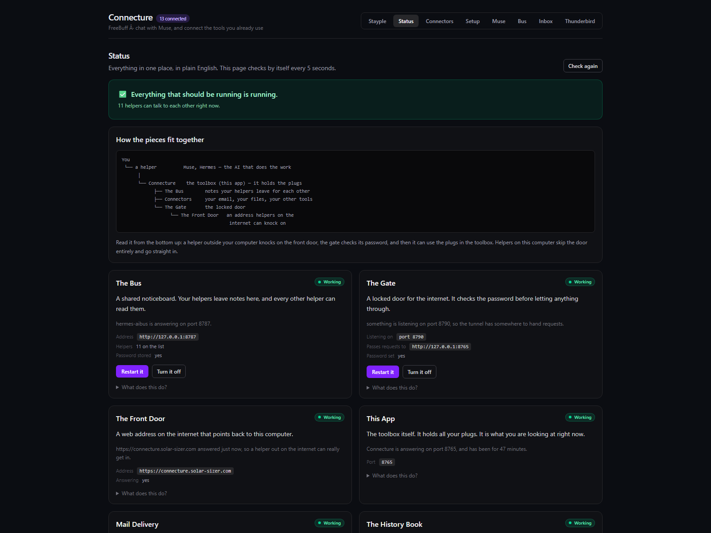Click '11 on the list' helpers value
Viewport: 711px width, 533px height.
click(x=150, y=346)
